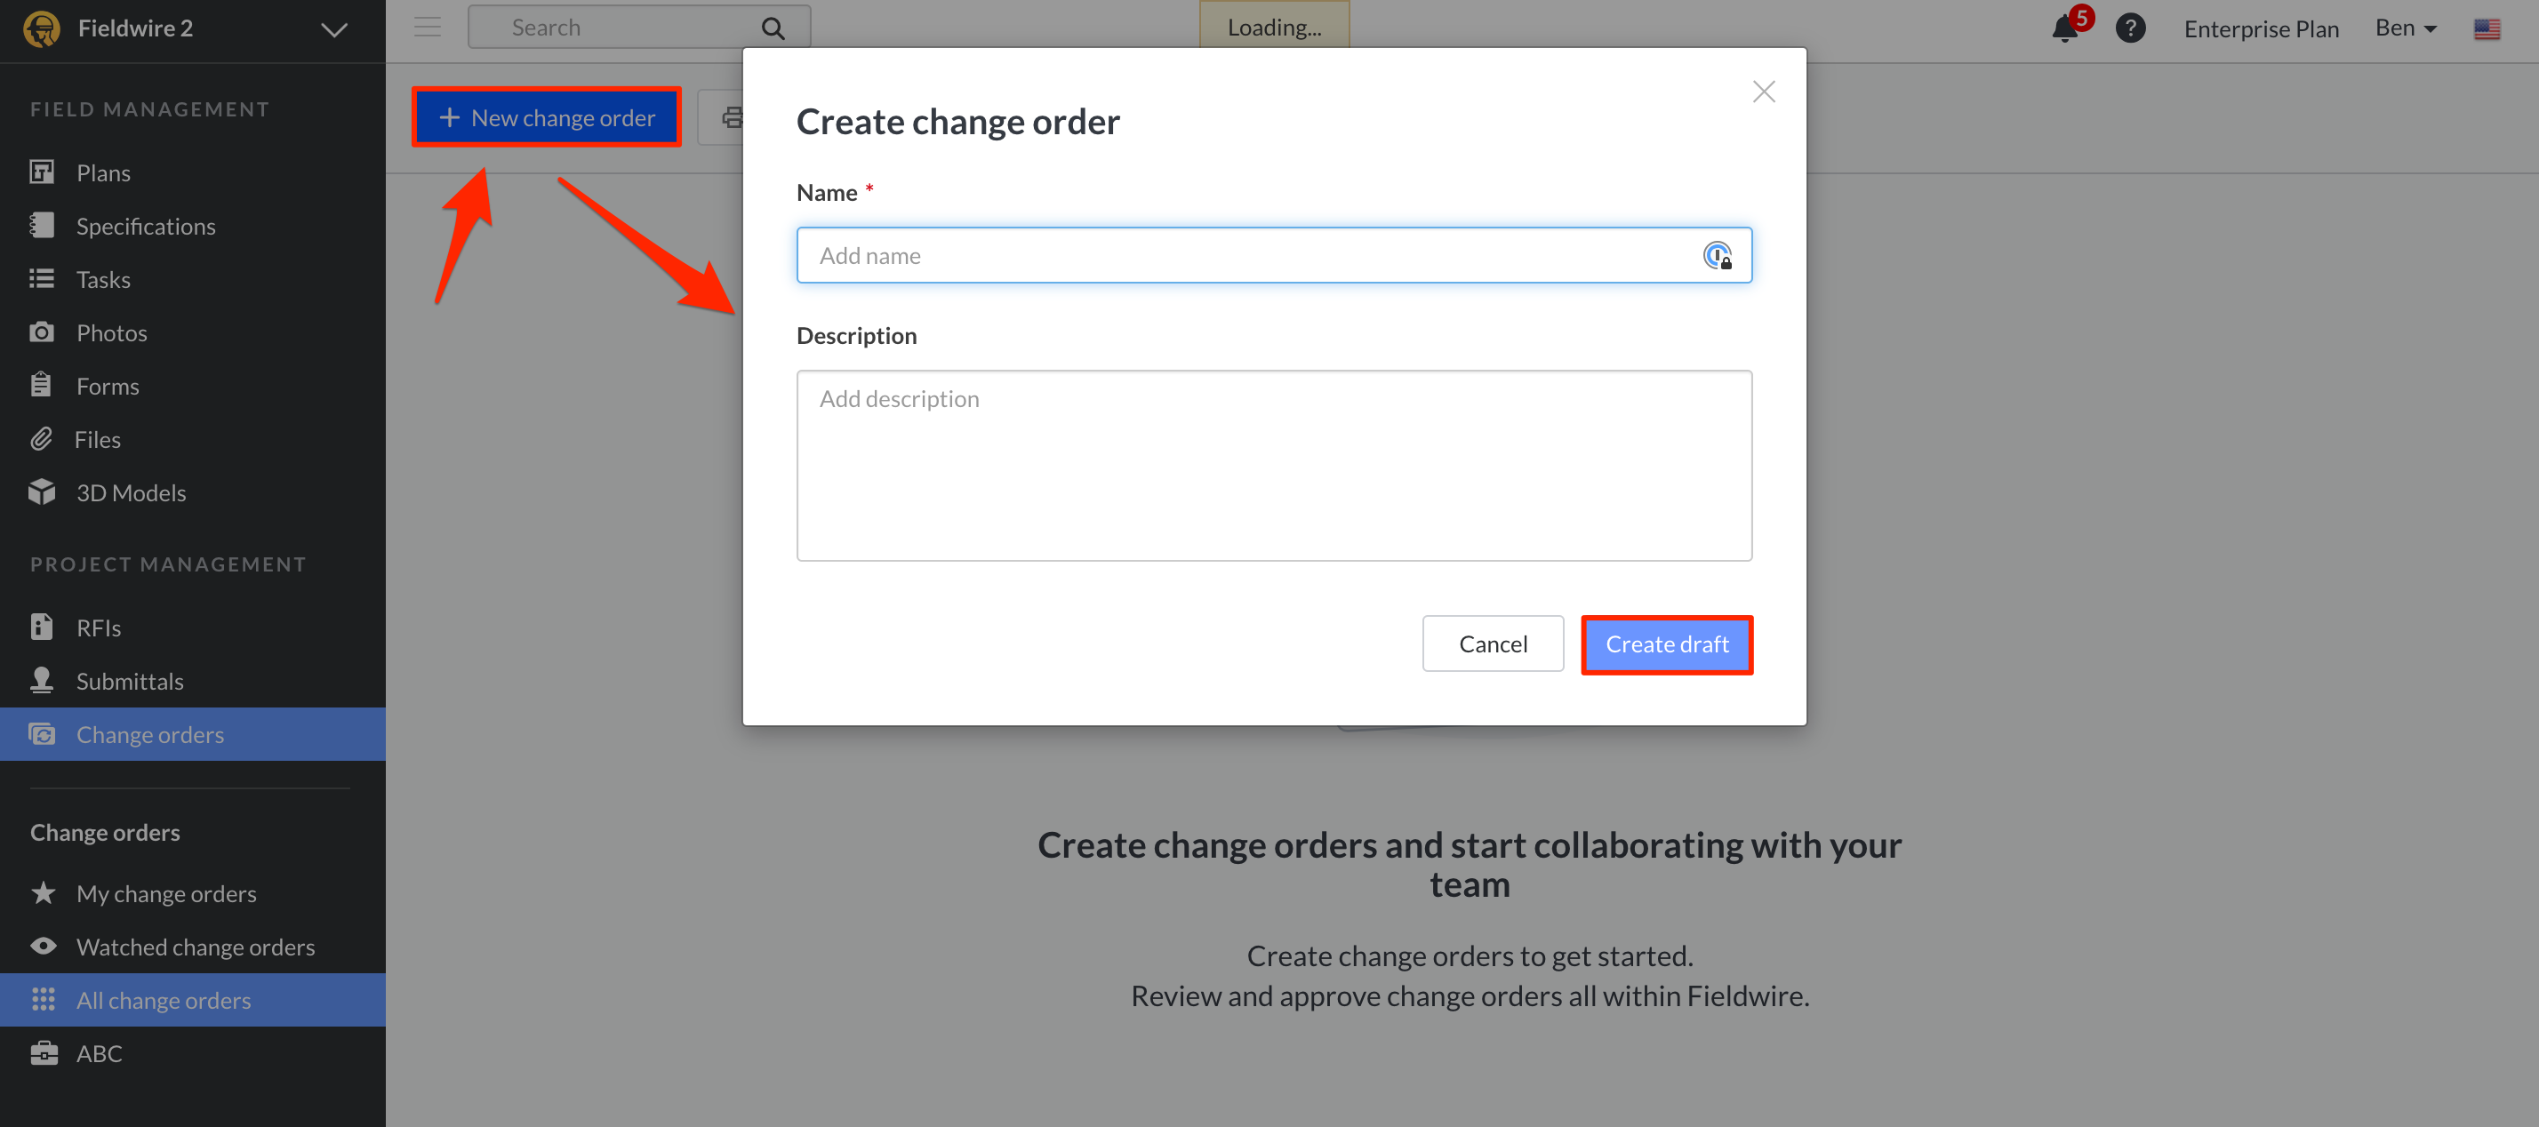Open the US flag language selector

point(2487,29)
